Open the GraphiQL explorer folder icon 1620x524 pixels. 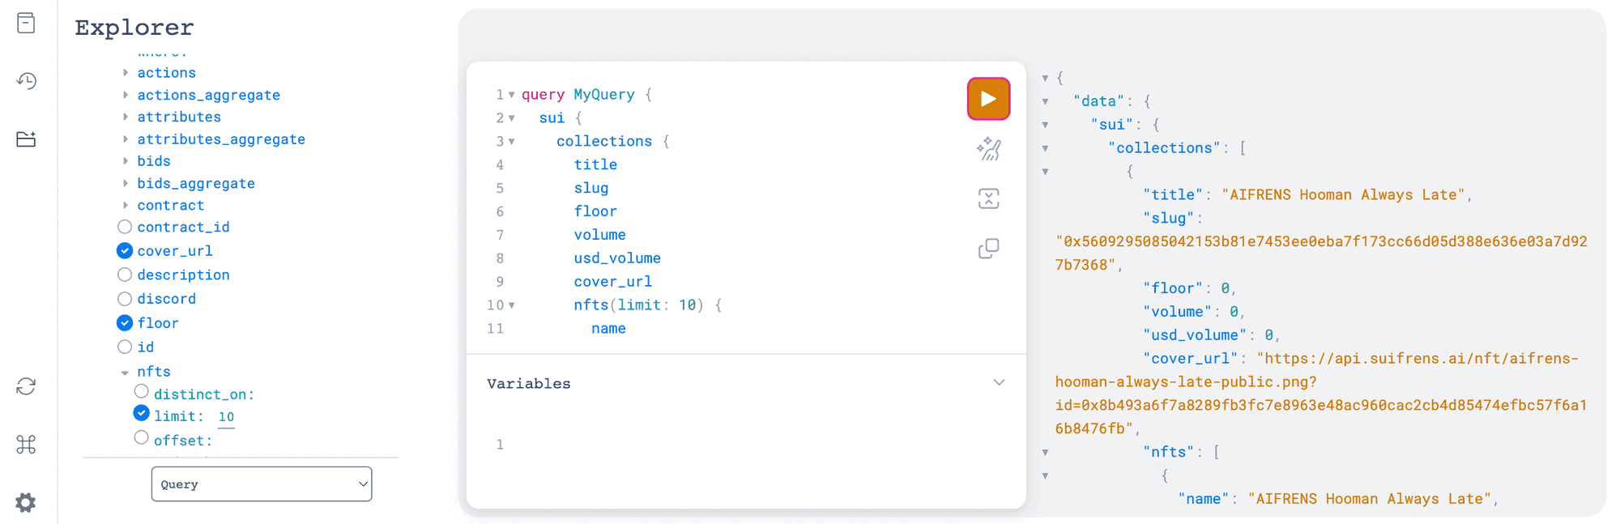pos(26,139)
